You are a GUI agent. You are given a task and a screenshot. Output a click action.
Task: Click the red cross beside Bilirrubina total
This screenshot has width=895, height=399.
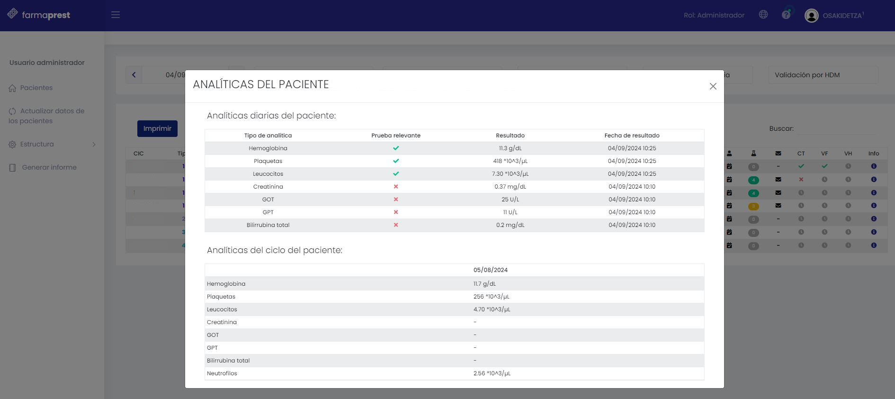(396, 225)
